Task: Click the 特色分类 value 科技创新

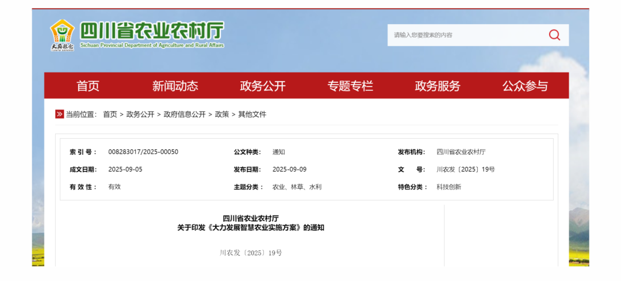Action: [448, 187]
